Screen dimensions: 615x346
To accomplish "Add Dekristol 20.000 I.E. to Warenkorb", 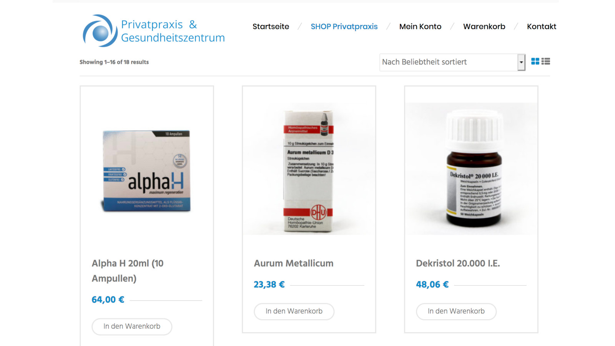I will point(456,311).
